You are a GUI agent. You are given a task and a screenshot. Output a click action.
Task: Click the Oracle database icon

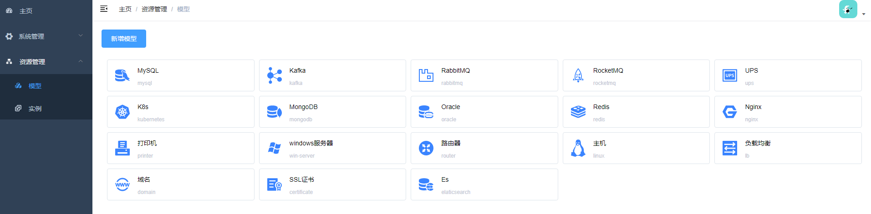tap(426, 112)
